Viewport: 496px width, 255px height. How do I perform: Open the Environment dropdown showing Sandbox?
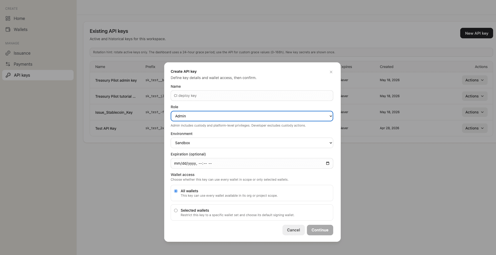252,143
